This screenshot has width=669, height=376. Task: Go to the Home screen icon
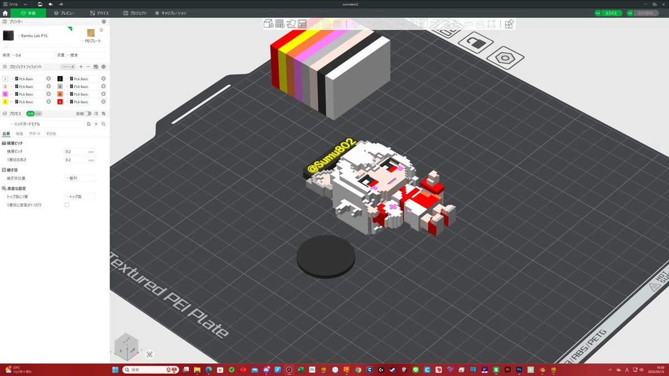tap(5, 13)
